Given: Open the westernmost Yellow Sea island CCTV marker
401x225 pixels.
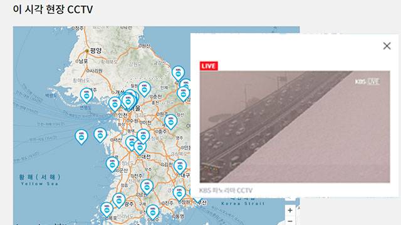Looking at the screenshot, I should point(81,137).
